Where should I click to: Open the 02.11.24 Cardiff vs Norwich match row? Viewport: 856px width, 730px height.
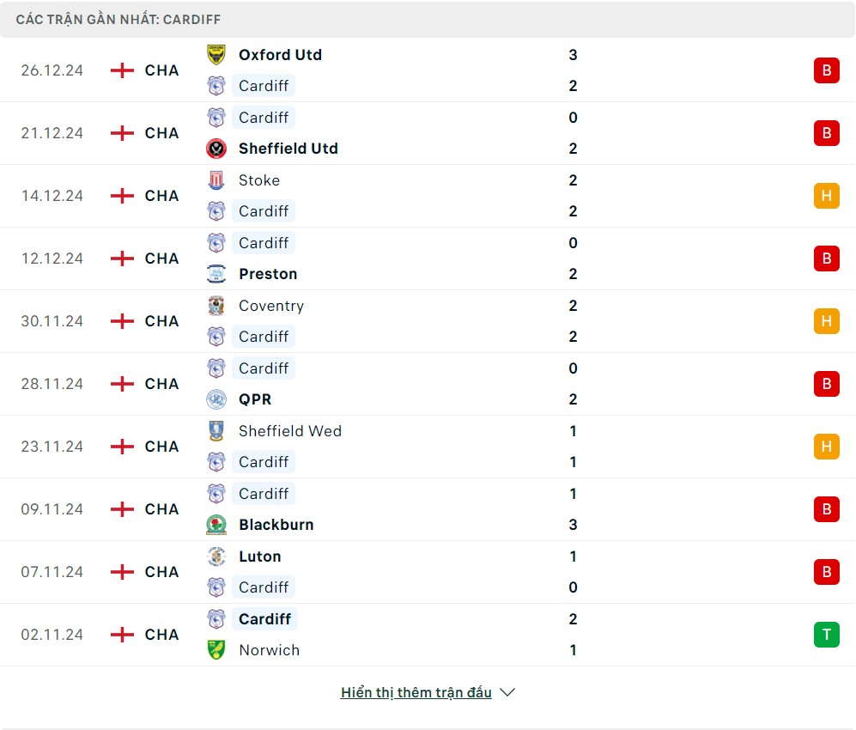[428, 635]
